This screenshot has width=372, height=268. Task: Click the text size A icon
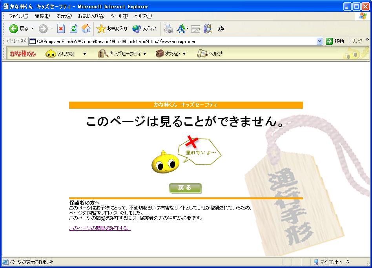coord(181,29)
